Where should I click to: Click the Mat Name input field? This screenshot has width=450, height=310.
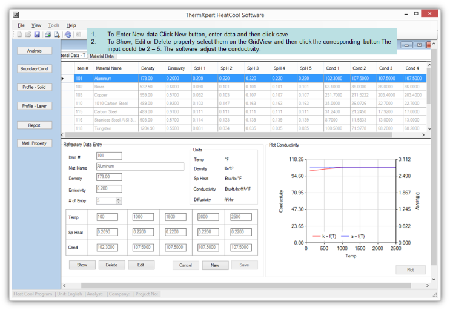coord(140,167)
